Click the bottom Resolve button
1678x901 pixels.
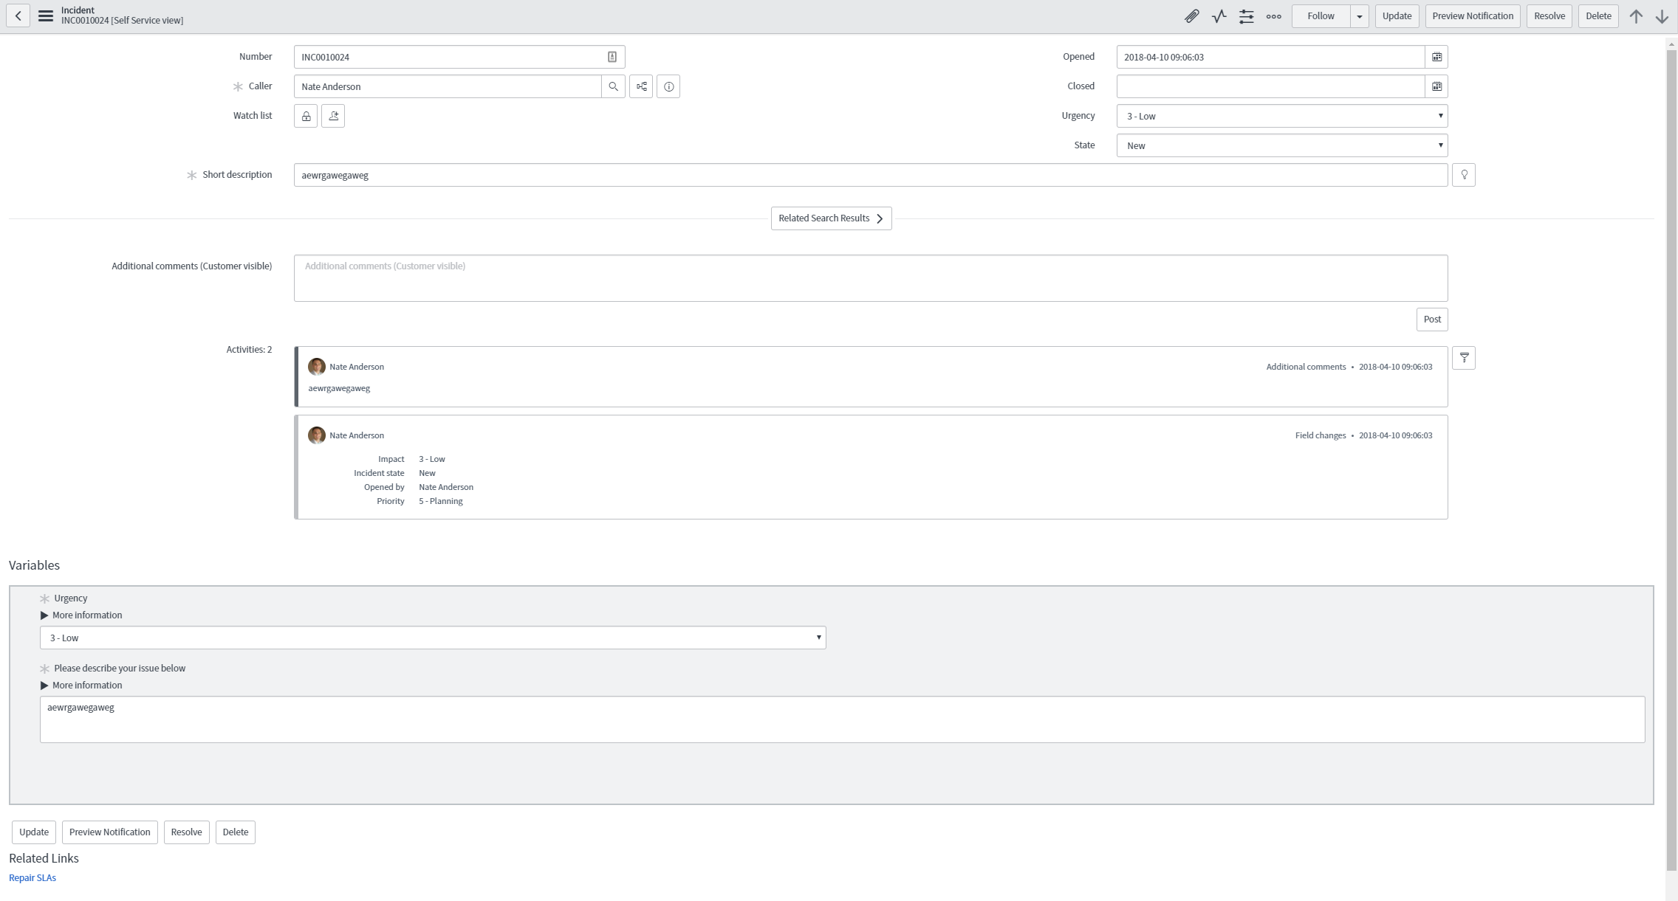(186, 832)
